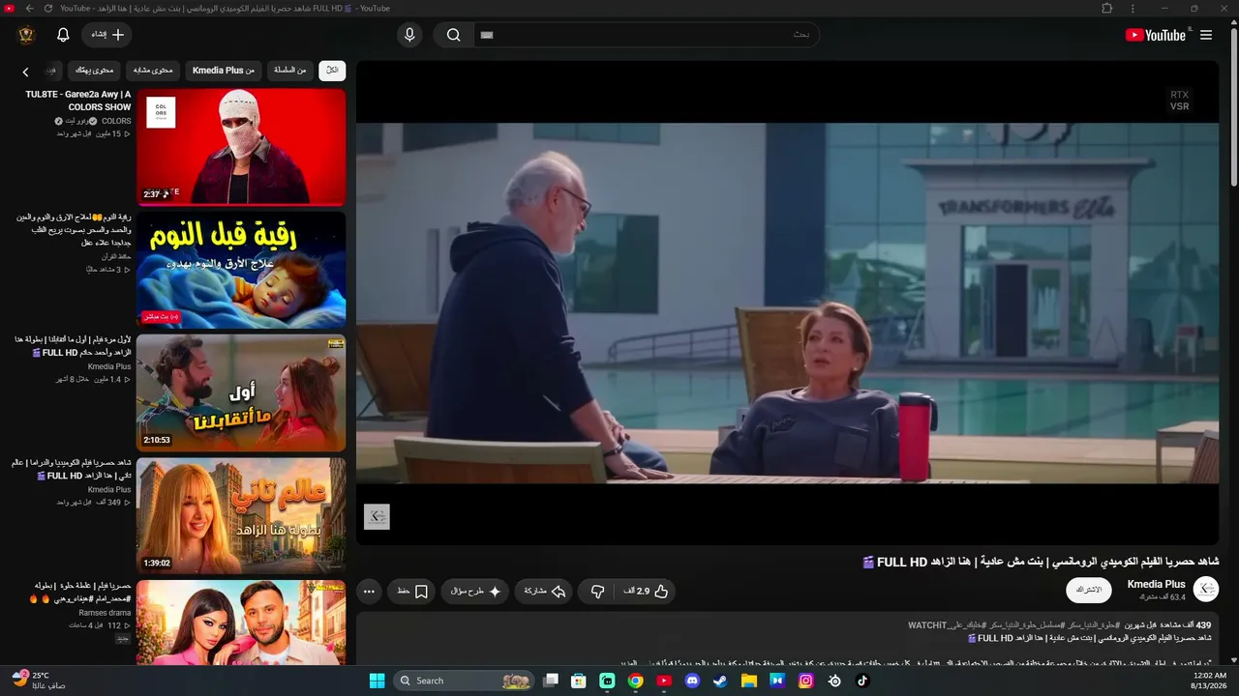Open Microsoft Store from the taskbar
Viewport: 1239px width, 696px height.
tap(579, 681)
